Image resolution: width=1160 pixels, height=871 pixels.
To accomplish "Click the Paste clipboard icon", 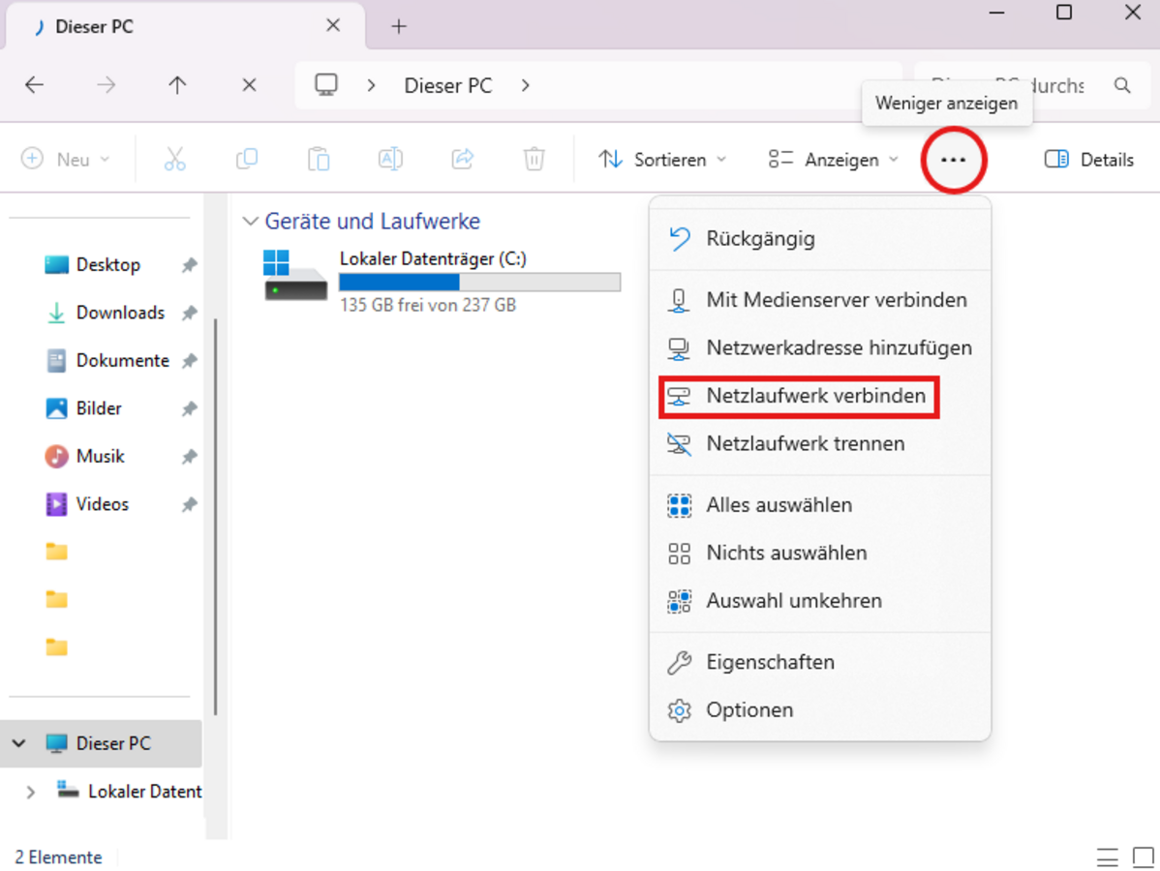I will 319,160.
